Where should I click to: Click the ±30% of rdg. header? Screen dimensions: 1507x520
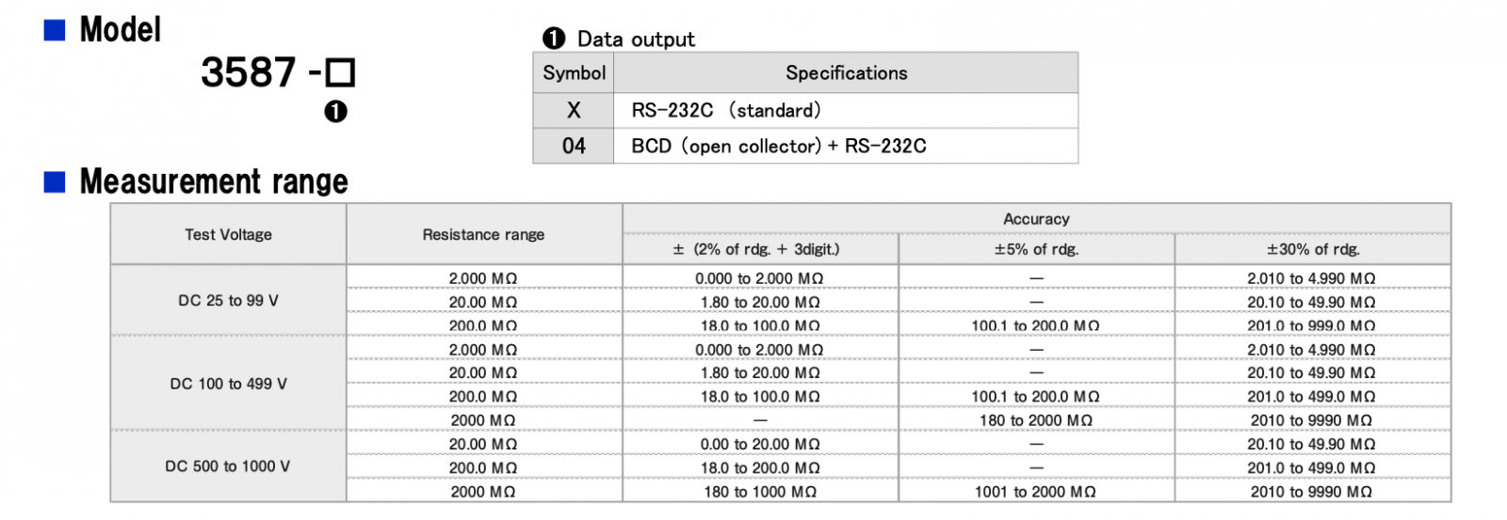point(1312,249)
